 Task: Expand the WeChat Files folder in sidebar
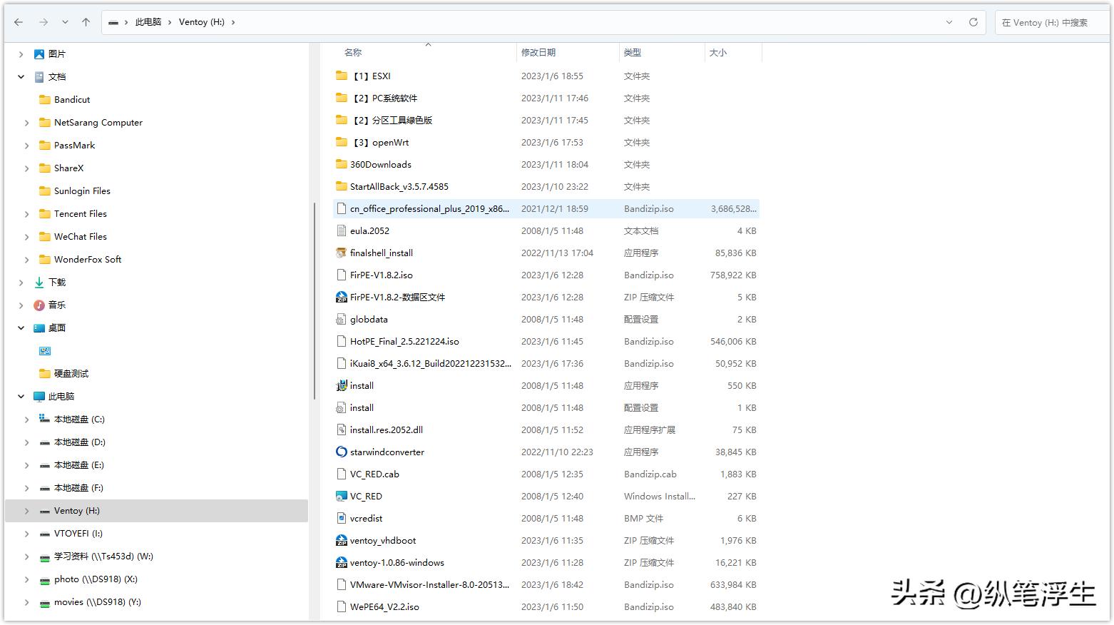tap(26, 236)
